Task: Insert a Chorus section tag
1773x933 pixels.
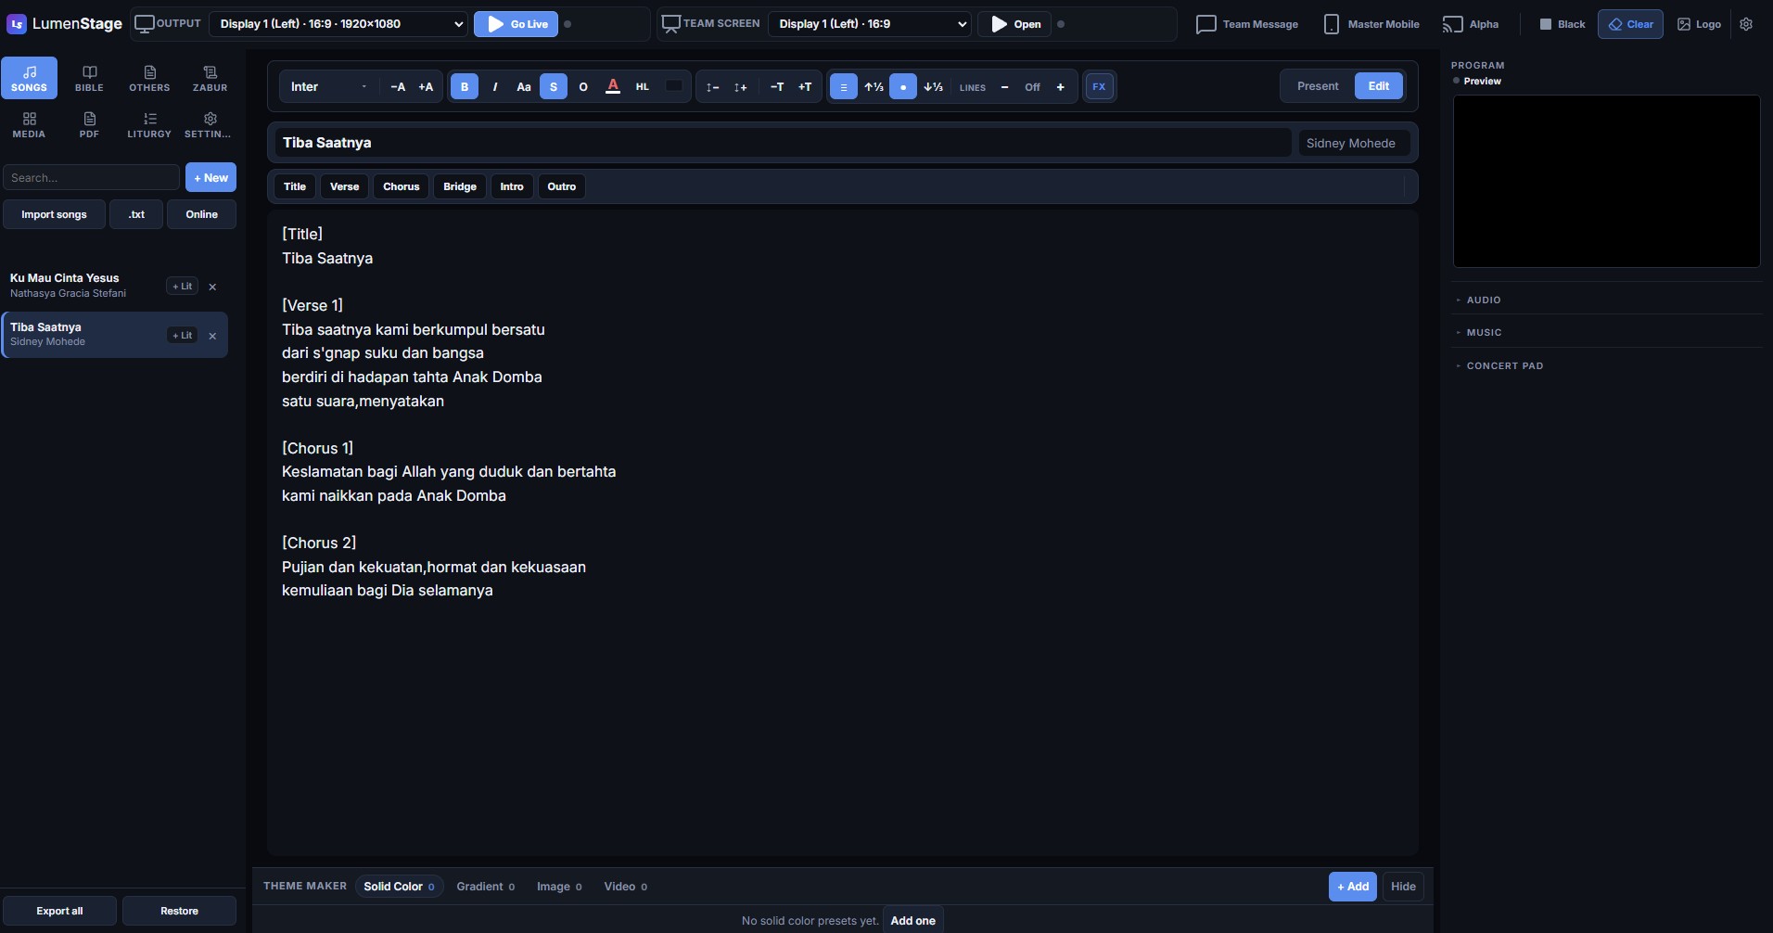Action: 402,186
